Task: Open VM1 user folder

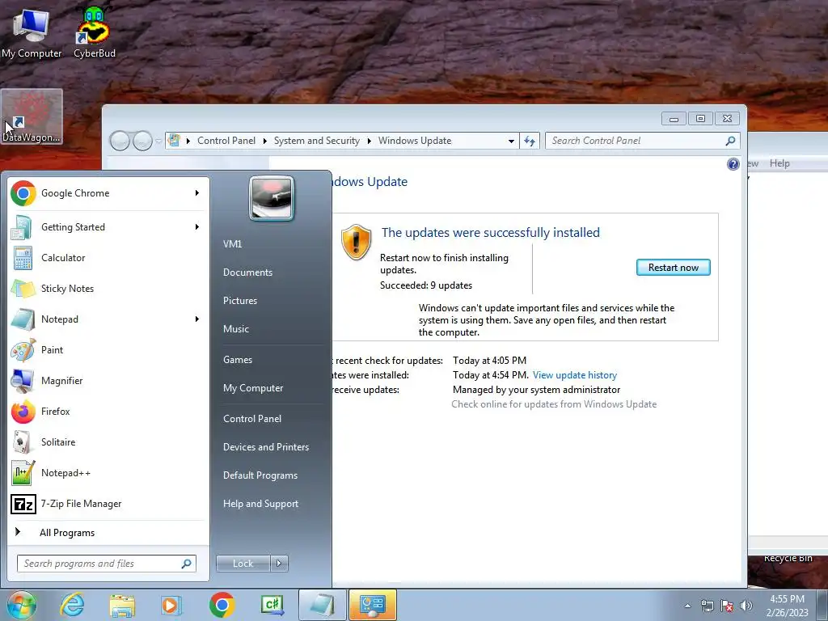Action: [233, 244]
